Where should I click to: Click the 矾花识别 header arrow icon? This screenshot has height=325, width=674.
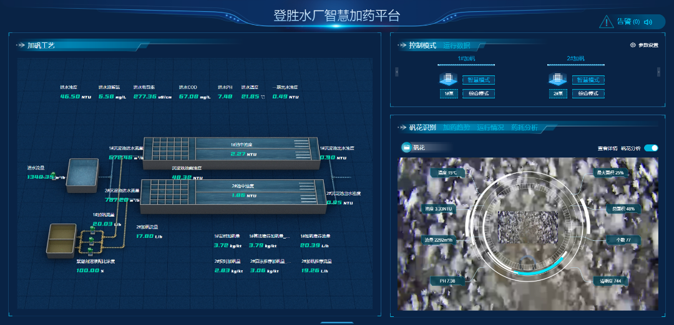[402, 128]
